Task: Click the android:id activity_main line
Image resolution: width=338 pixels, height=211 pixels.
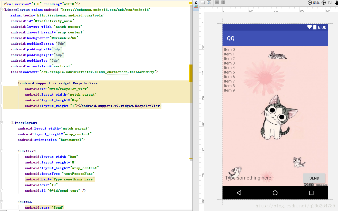Action: coord(42,21)
